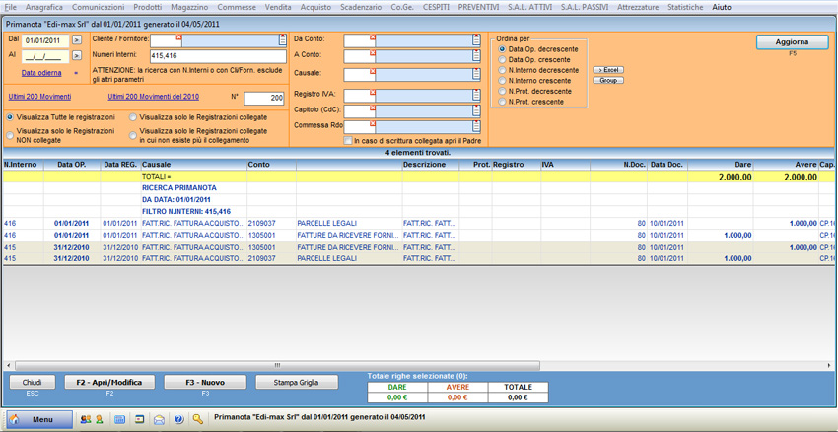Click the arrow button next to Dal date
Viewport: 838px width, 432px height.
[x=77, y=40]
